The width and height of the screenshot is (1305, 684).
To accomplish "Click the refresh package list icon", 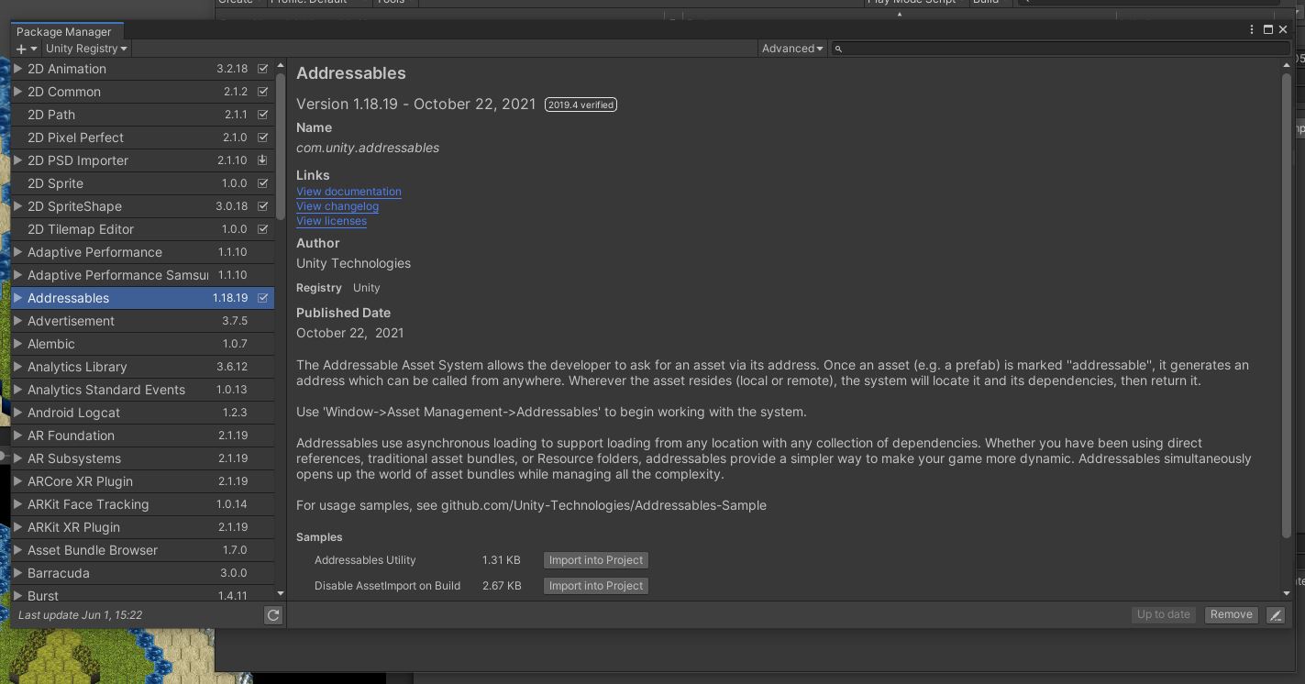I will pos(273,615).
